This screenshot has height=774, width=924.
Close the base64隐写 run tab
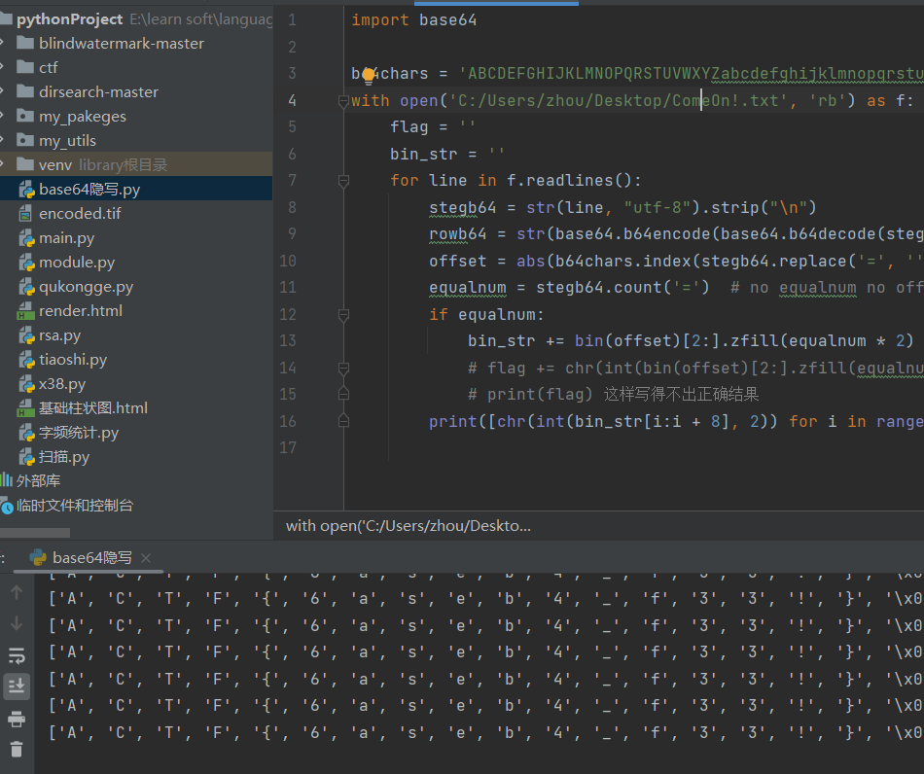point(146,558)
